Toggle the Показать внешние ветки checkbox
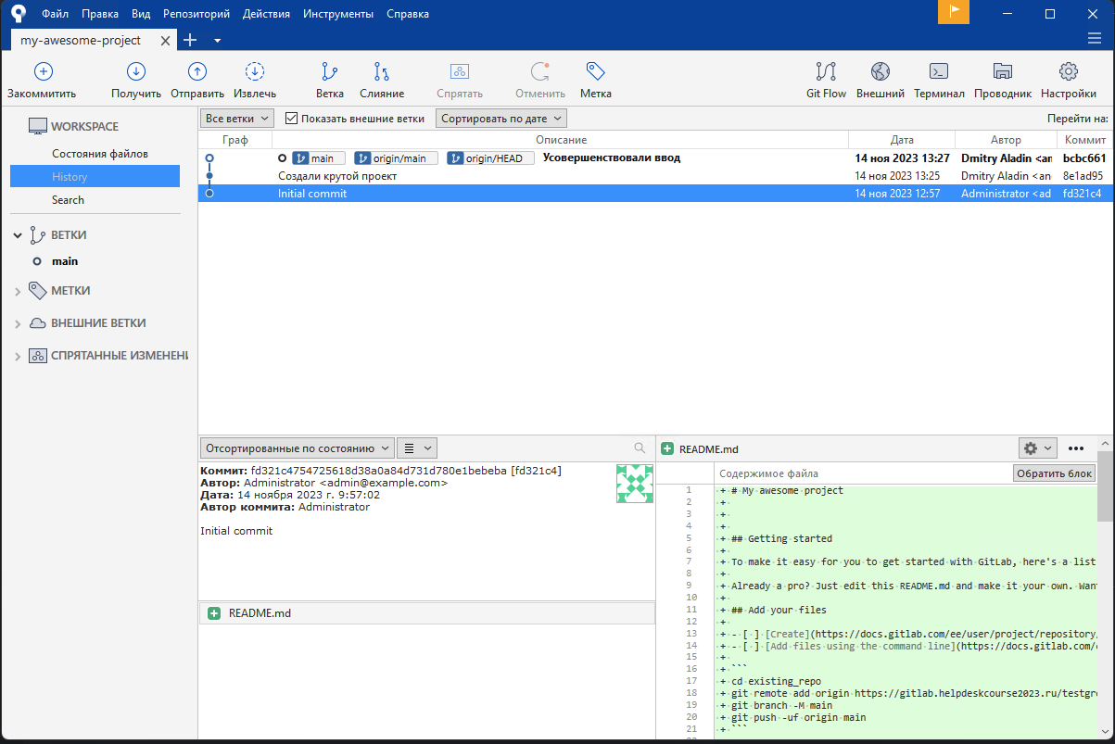Image resolution: width=1115 pixels, height=744 pixels. pos(291,119)
